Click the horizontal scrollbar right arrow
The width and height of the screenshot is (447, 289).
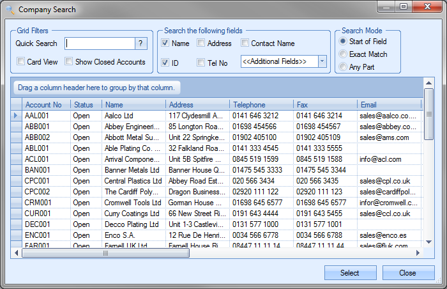point(418,253)
